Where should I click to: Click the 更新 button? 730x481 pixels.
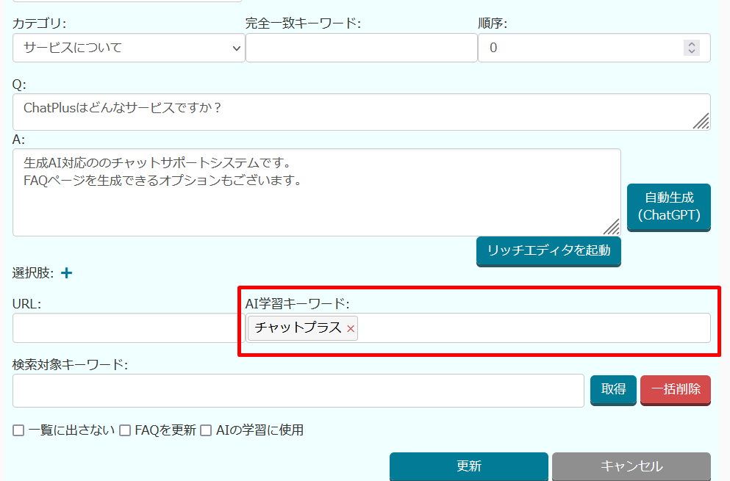tap(469, 466)
